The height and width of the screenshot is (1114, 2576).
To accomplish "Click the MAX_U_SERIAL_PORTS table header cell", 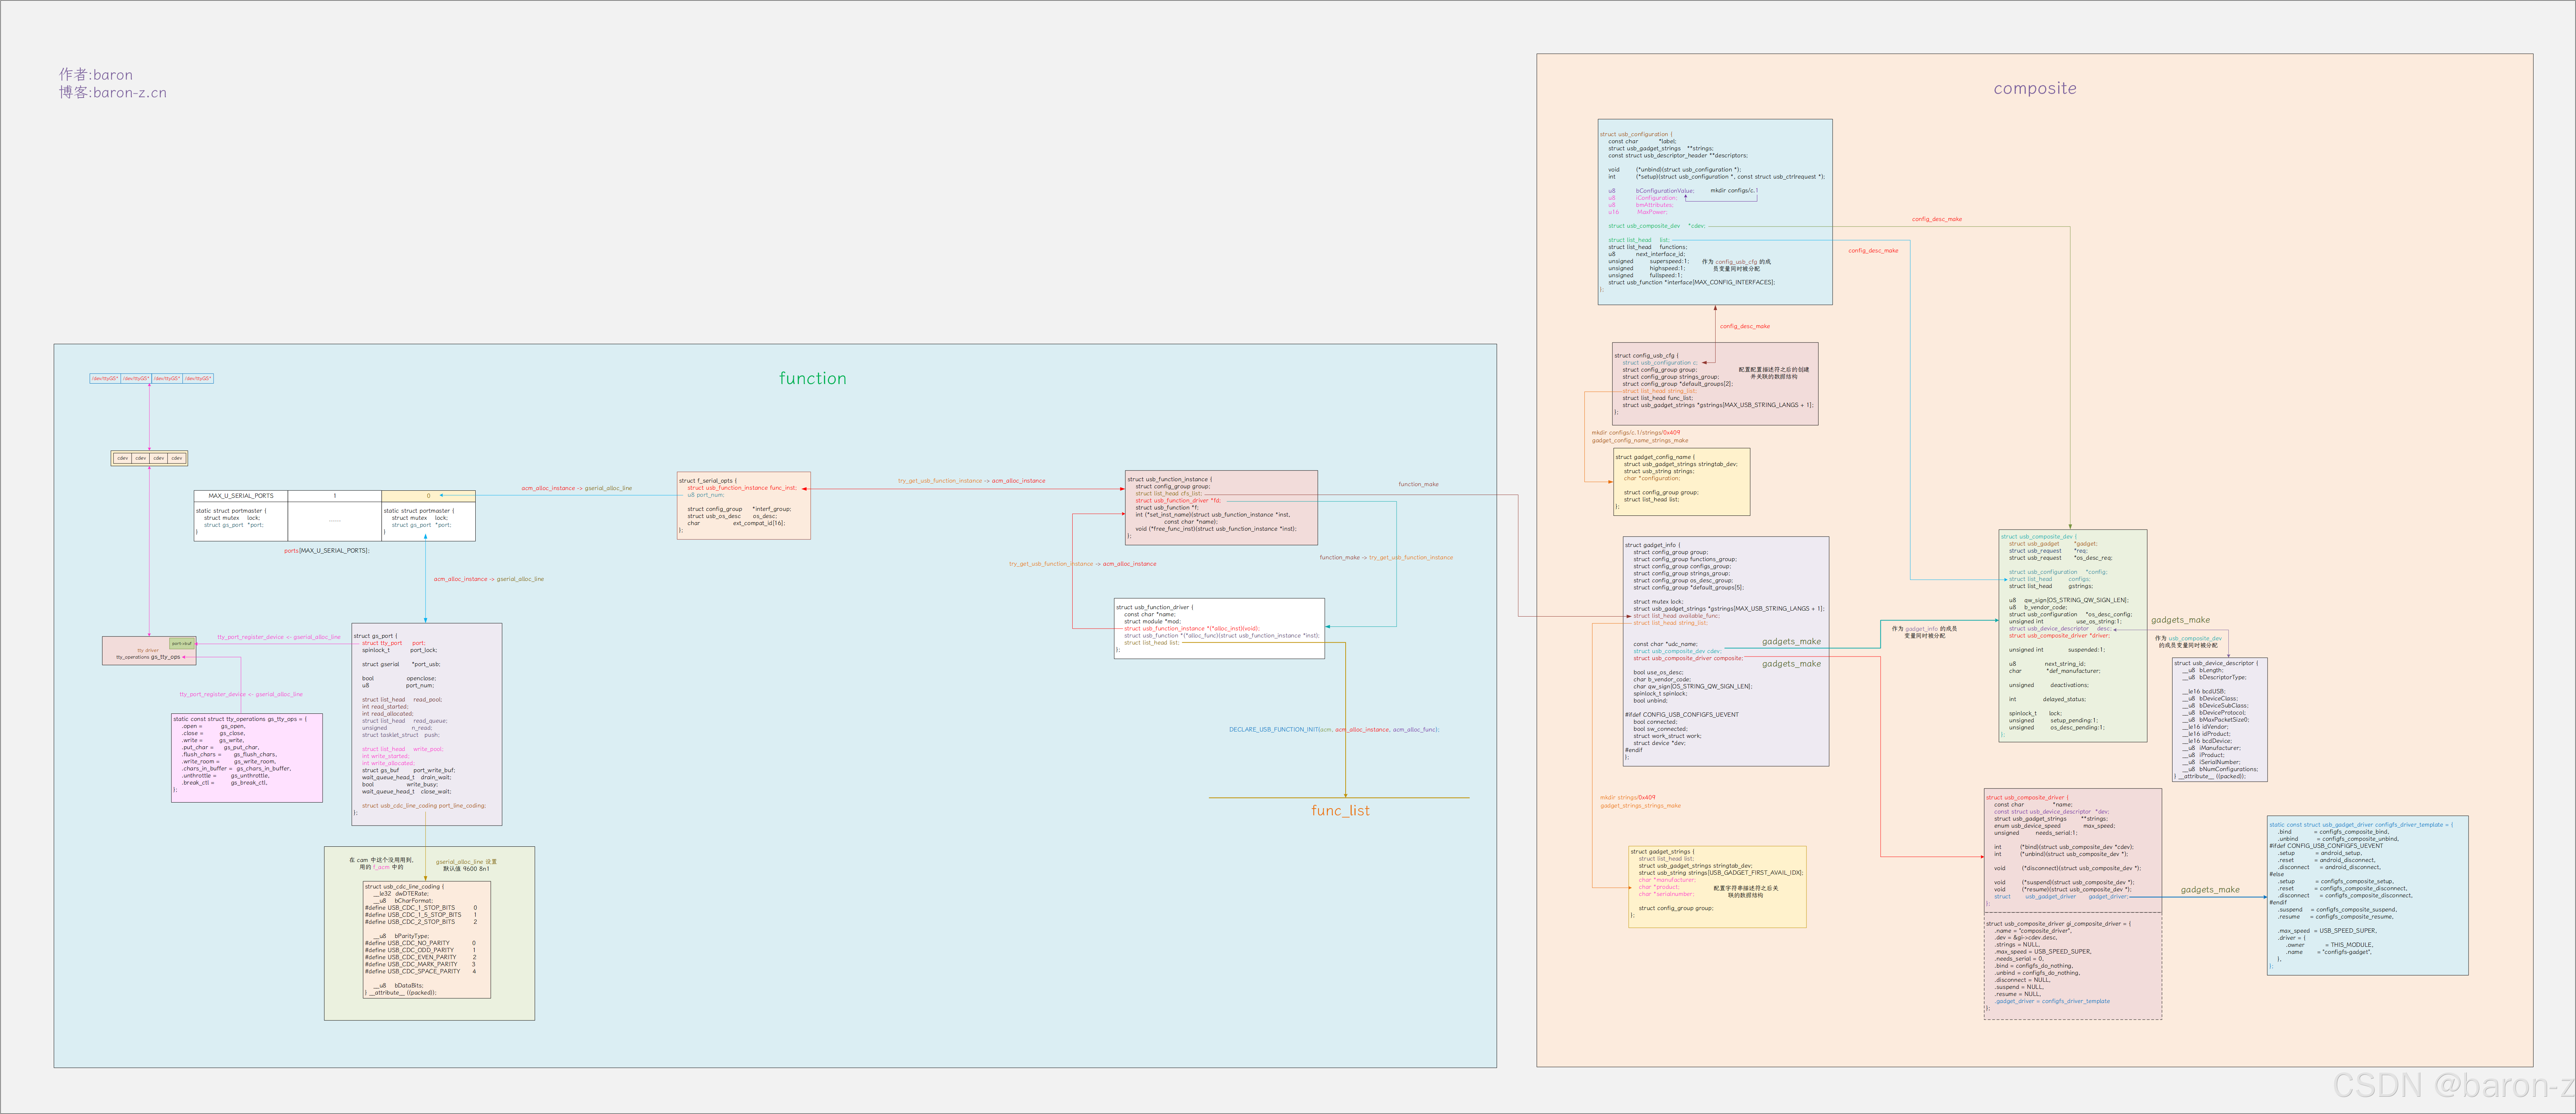I will [240, 496].
